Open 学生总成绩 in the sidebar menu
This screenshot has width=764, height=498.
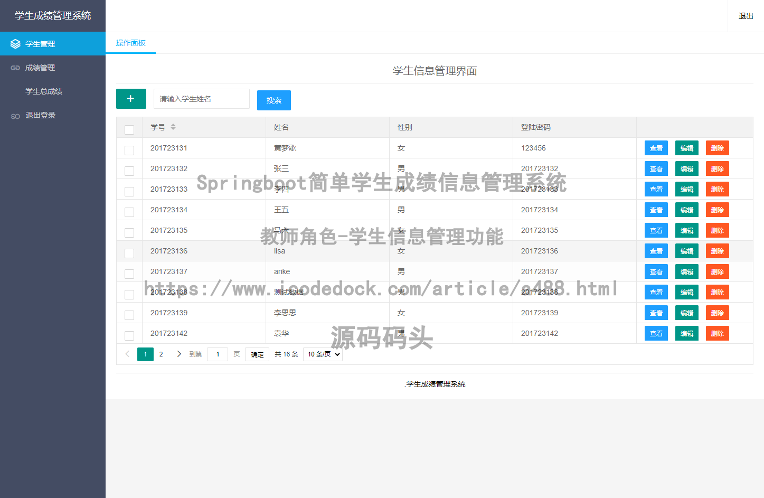point(44,91)
